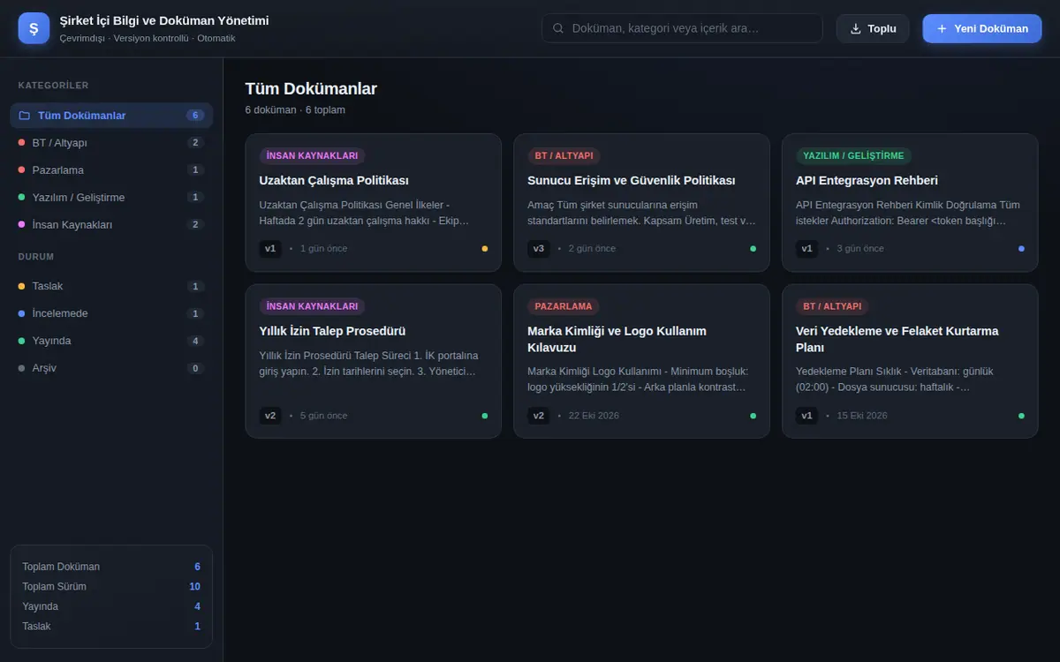
Task: Click the v3 badge on Sunucu Erişim card
Action: click(539, 249)
